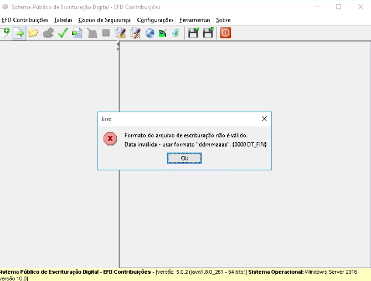This screenshot has width=371, height=281.
Task: Open the yellow folder icon in toolbar
Action: click(33, 33)
